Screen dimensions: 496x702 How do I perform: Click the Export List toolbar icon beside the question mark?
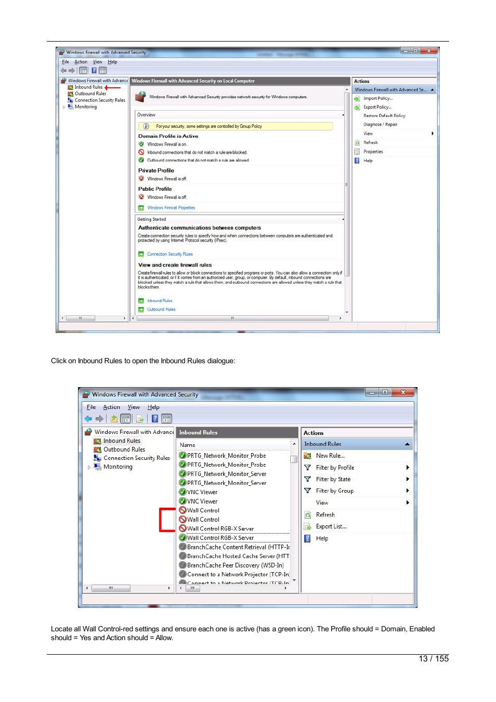[x=140, y=419]
